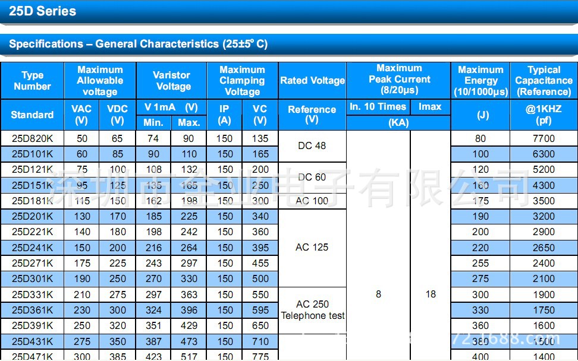Viewport: 578px width, 361px height.
Task: Click the AC 250 Telephone test cell
Action: coord(312,310)
